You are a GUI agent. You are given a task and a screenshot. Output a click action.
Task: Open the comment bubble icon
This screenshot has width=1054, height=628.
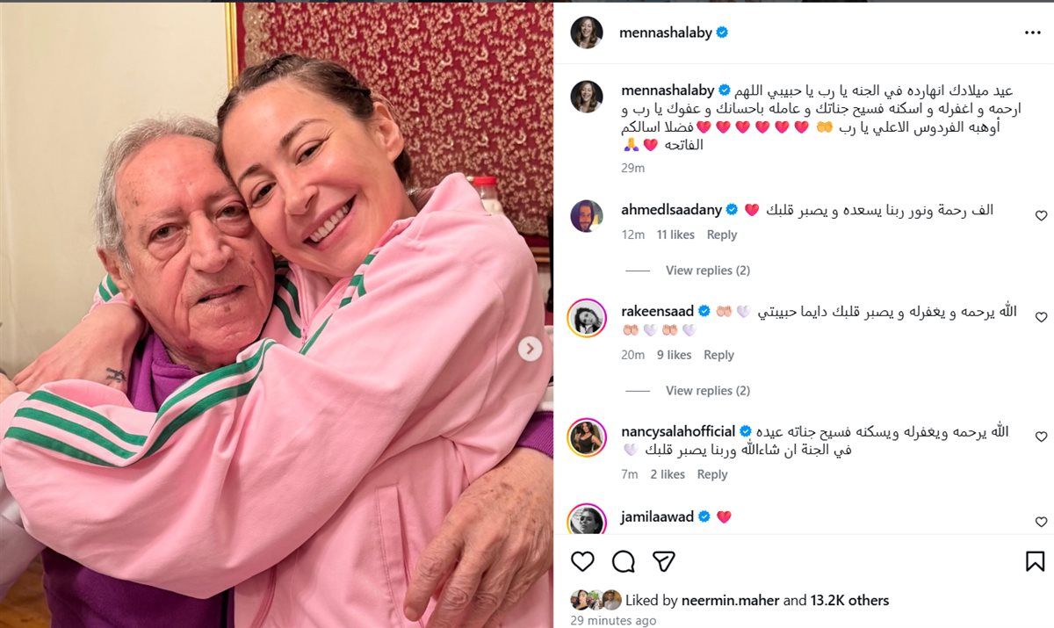pyautogui.click(x=623, y=561)
